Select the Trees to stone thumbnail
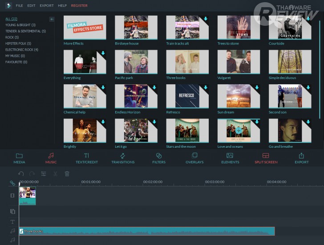Viewport: 324px width, 245px height. click(x=239, y=27)
